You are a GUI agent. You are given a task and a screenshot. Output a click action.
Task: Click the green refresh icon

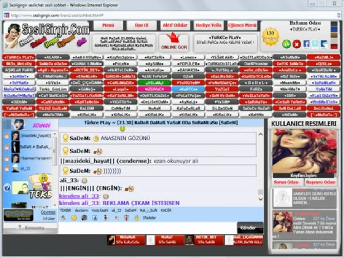click(286, 44)
